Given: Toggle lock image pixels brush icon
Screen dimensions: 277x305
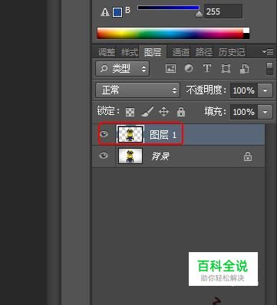Looking at the screenshot, I should click(147, 112).
